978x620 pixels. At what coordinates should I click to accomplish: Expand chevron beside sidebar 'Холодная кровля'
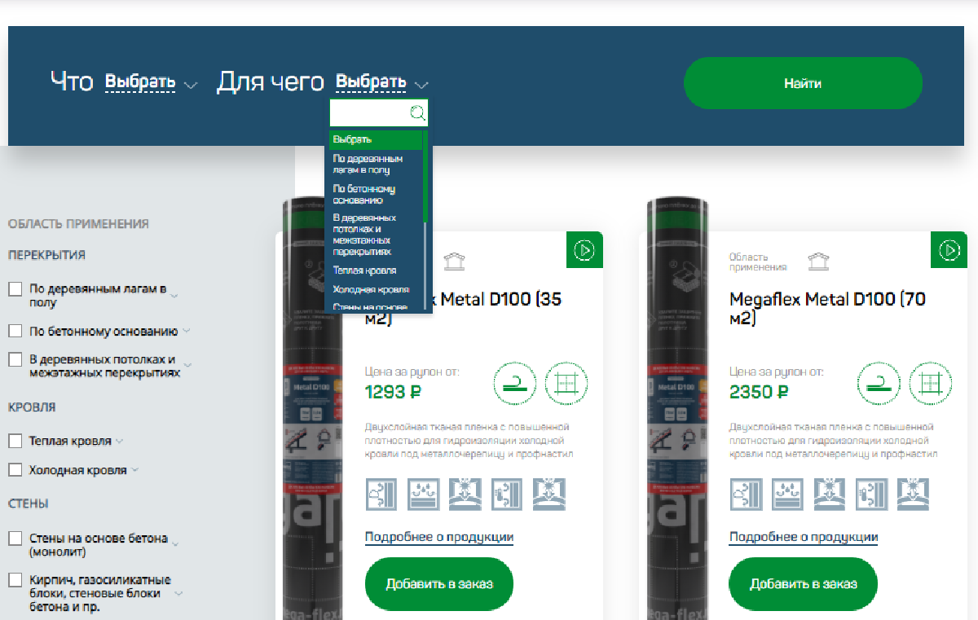pos(134,470)
